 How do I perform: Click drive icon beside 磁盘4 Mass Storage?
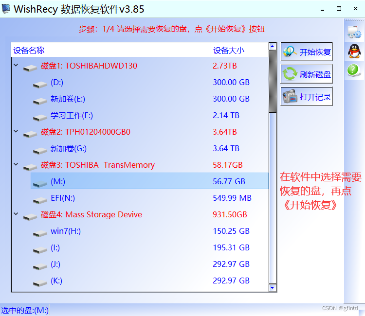coord(30,217)
